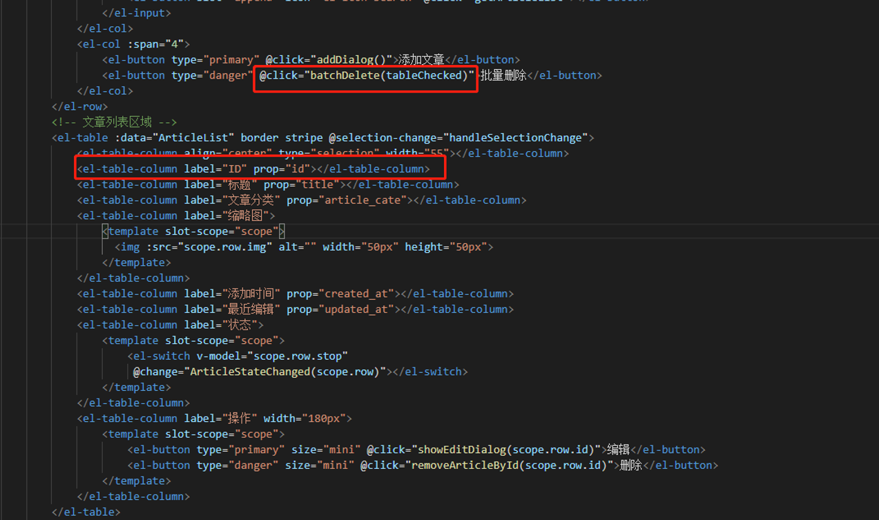Click the label="ID" attribute
This screenshot has width=879, height=520.
tap(215, 168)
